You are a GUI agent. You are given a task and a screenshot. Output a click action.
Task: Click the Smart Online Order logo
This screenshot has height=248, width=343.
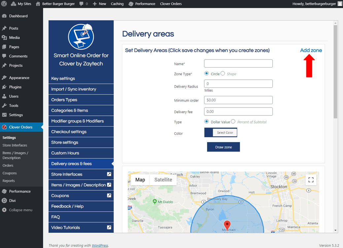click(81, 37)
